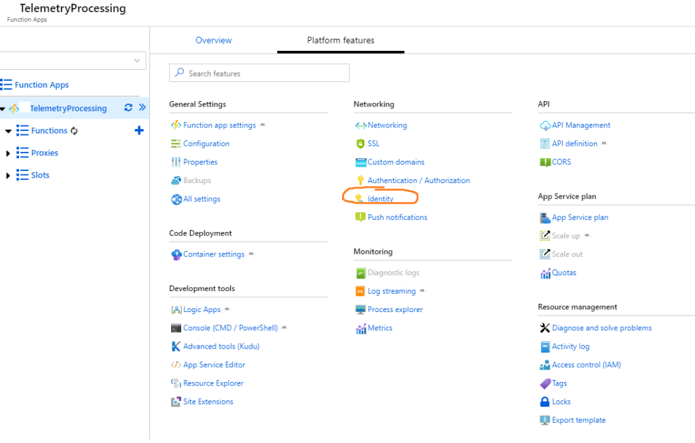Expand TelemetryProcessing with double chevron
This screenshot has height=443, width=695.
[x=143, y=107]
